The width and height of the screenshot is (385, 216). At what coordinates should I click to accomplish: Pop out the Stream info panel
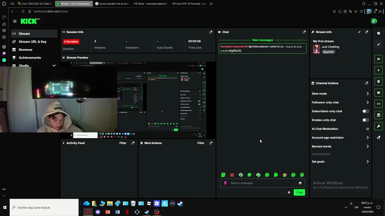tap(366, 32)
